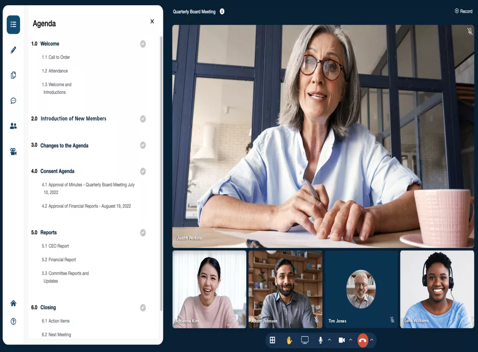Raise hand in meeting toolbar

[289, 340]
